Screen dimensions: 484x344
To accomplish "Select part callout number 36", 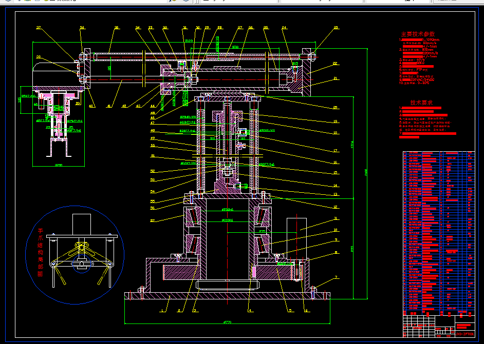I will click(82, 28).
